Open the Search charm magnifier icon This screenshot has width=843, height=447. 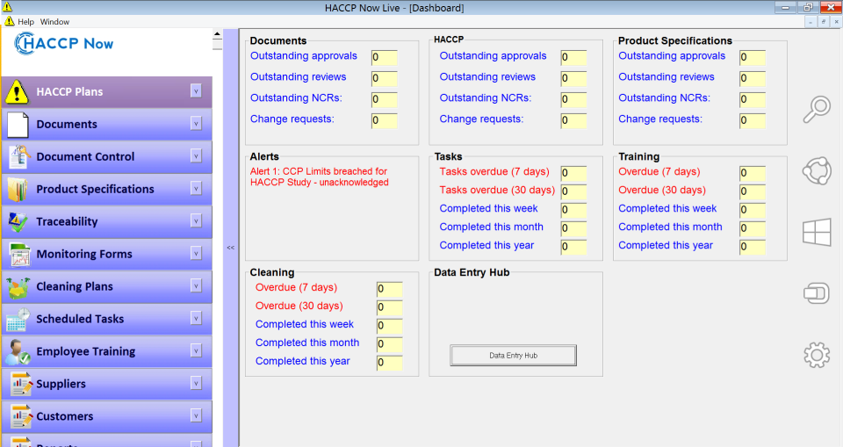point(817,109)
